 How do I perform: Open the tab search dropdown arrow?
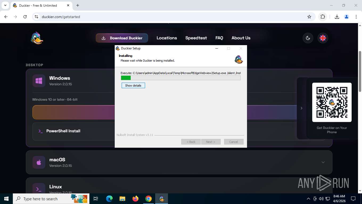pyautogui.click(x=5, y=5)
